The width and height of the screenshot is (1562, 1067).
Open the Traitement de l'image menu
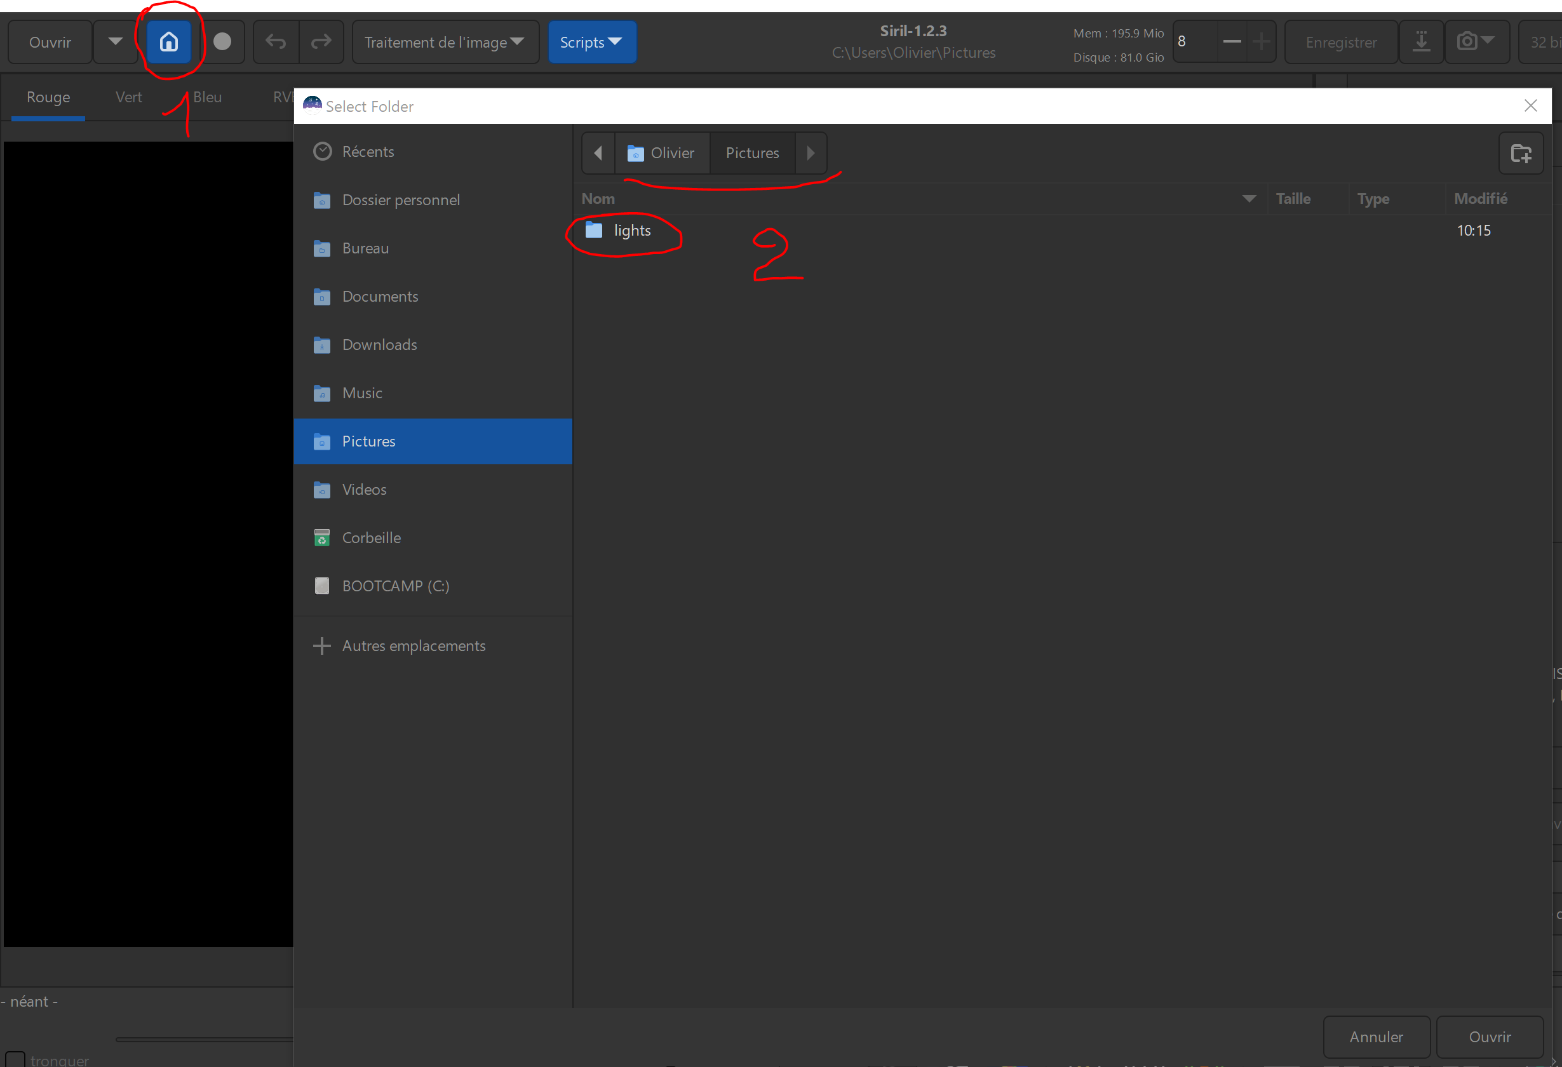point(444,42)
